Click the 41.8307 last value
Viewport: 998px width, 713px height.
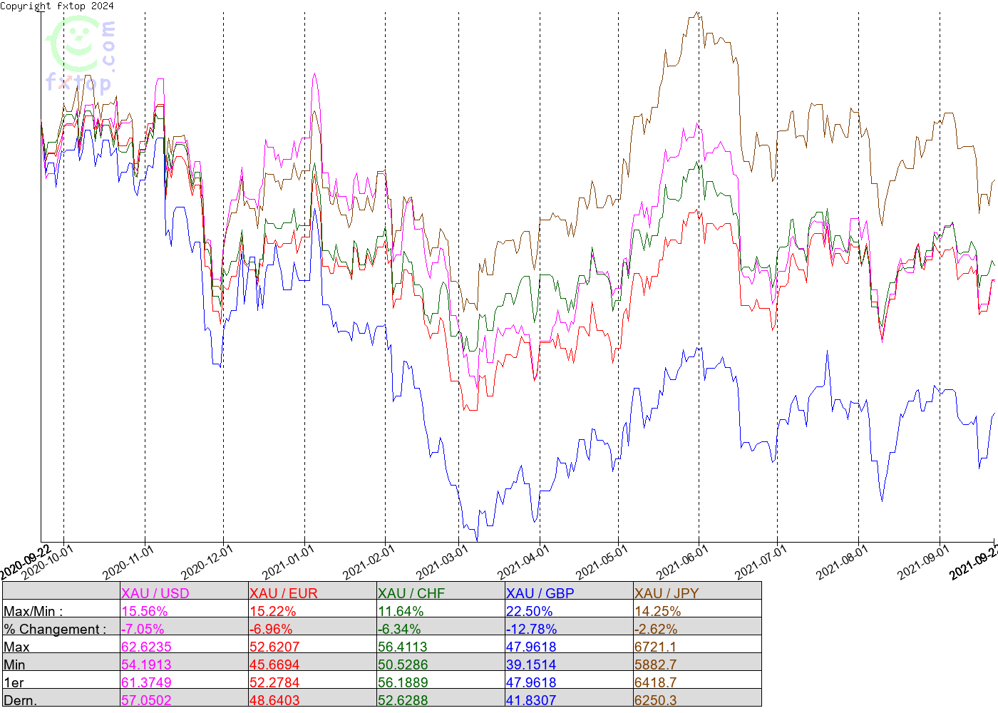531,700
